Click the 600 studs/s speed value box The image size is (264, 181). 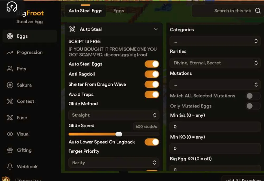pyautogui.click(x=146, y=127)
